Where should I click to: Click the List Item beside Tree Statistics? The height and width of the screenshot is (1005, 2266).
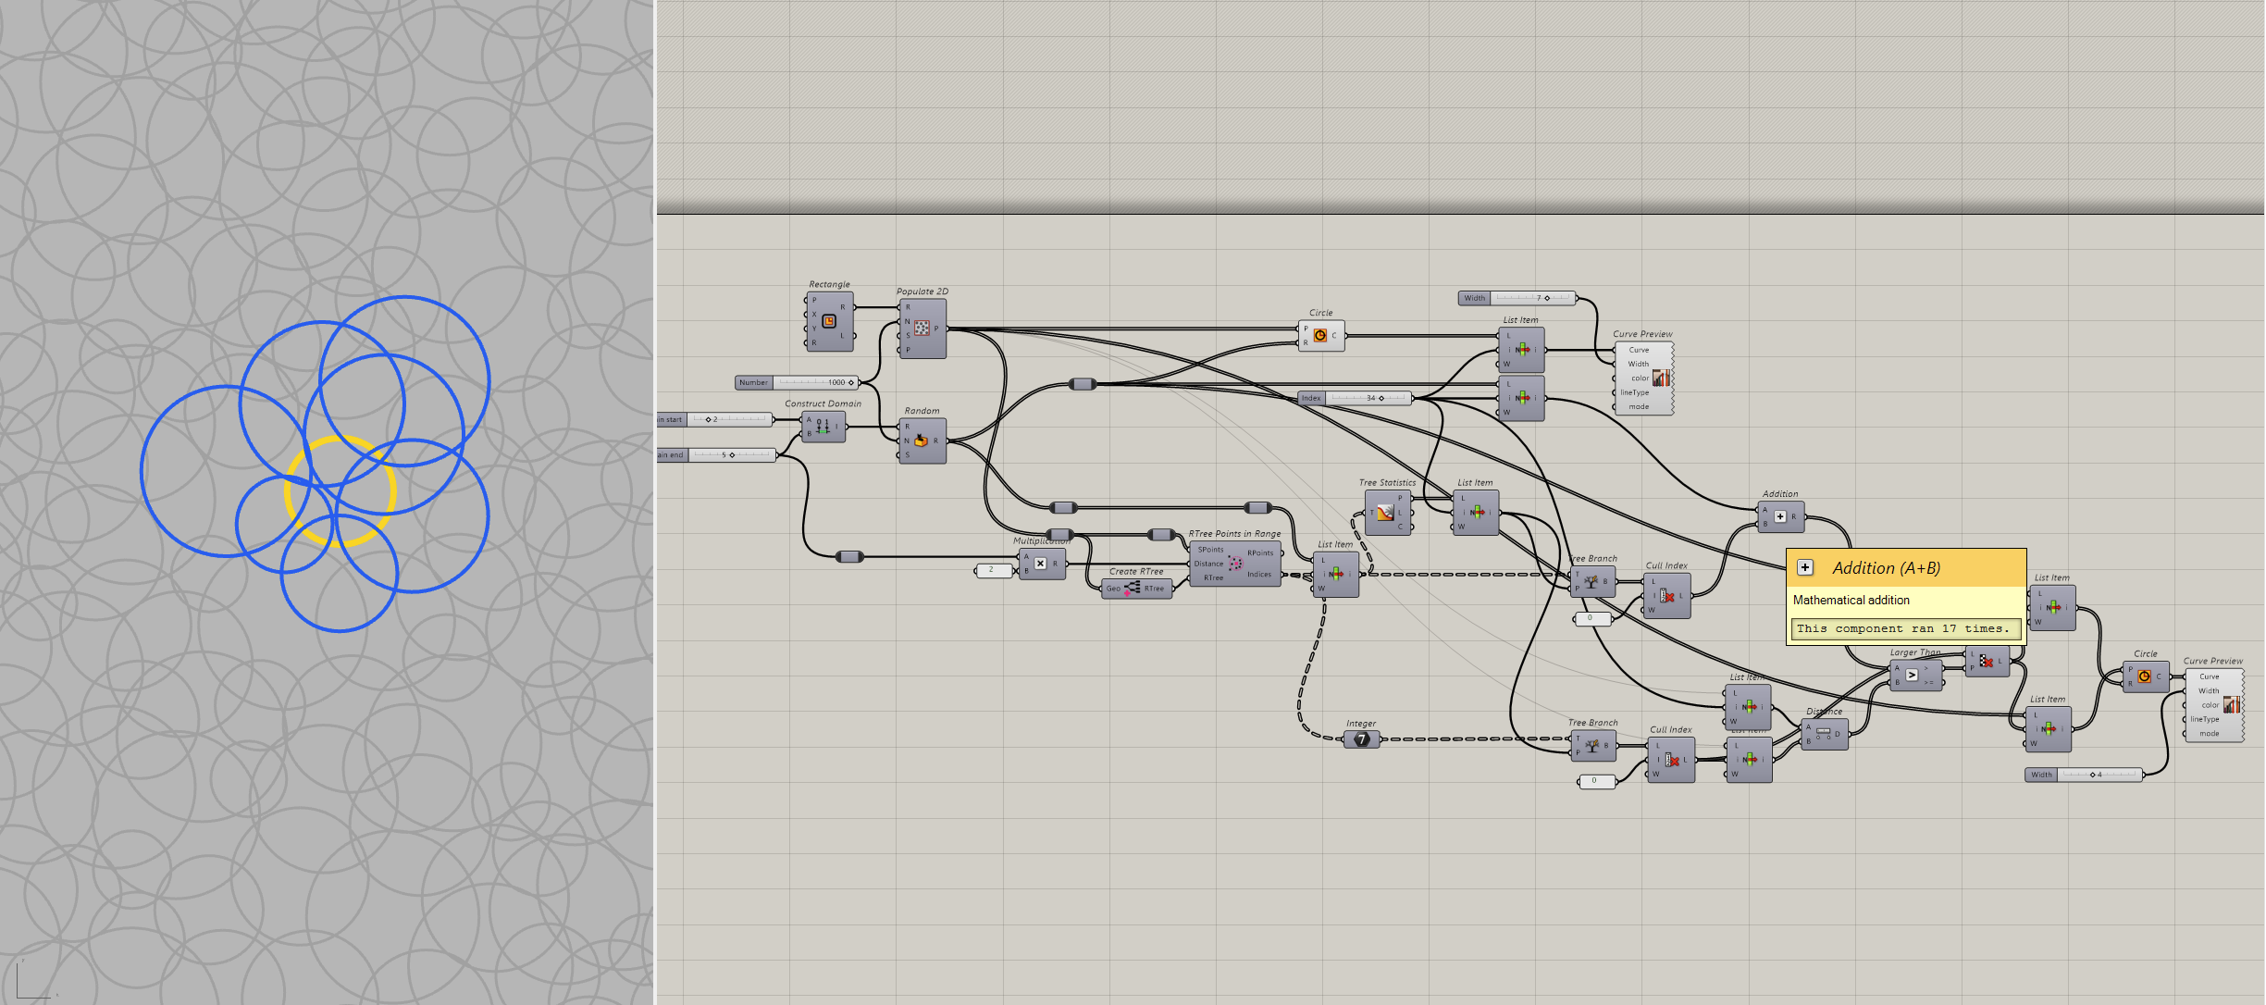point(1475,512)
